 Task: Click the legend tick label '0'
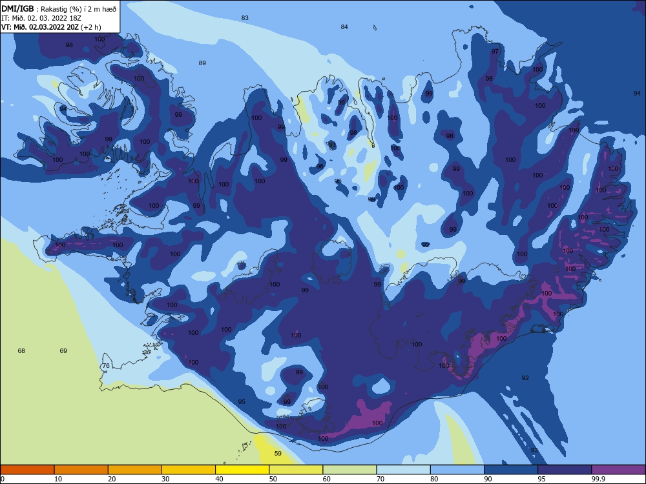tap(3, 479)
